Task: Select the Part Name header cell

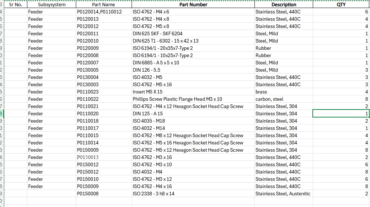Action: pos(104,5)
